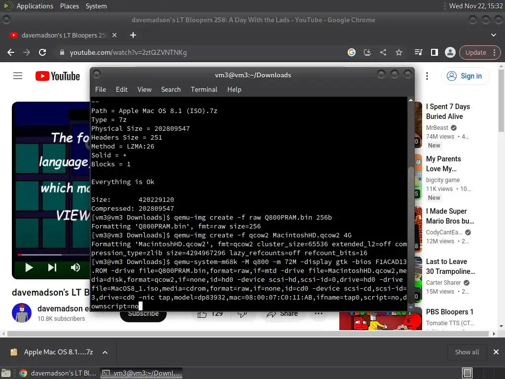Open CodyCantEa... channel name
The image size is (505, 379).
[x=444, y=232]
